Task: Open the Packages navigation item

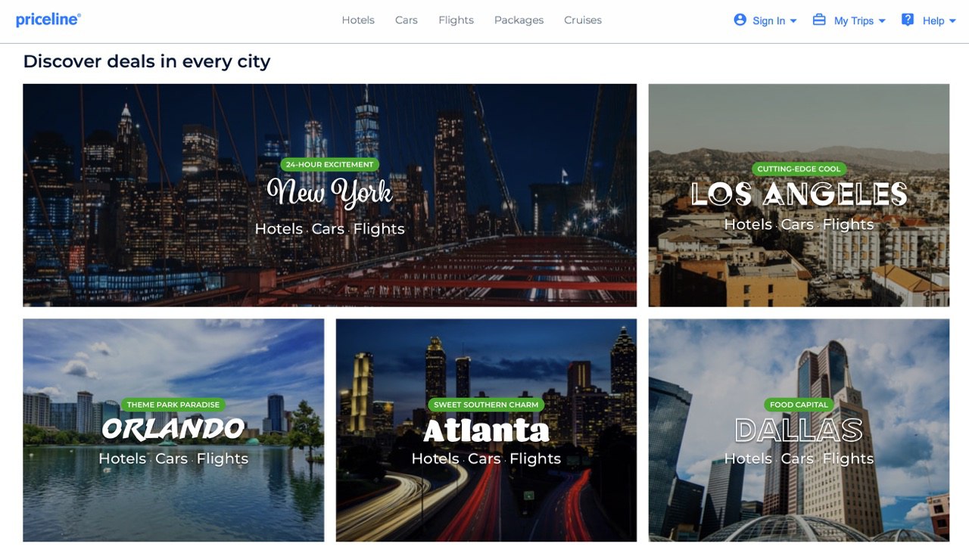Action: (519, 20)
